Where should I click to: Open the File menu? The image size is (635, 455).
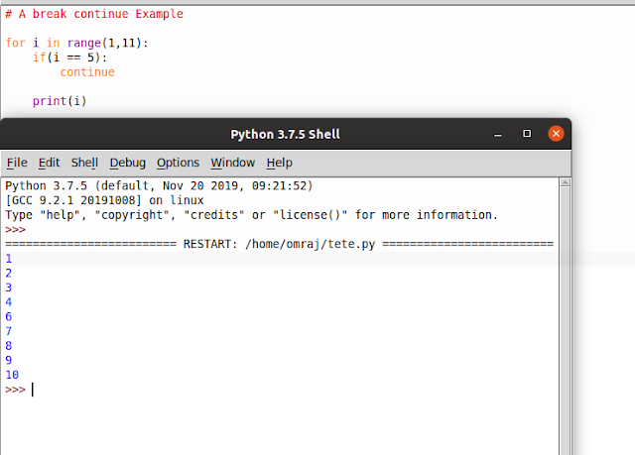coord(17,163)
